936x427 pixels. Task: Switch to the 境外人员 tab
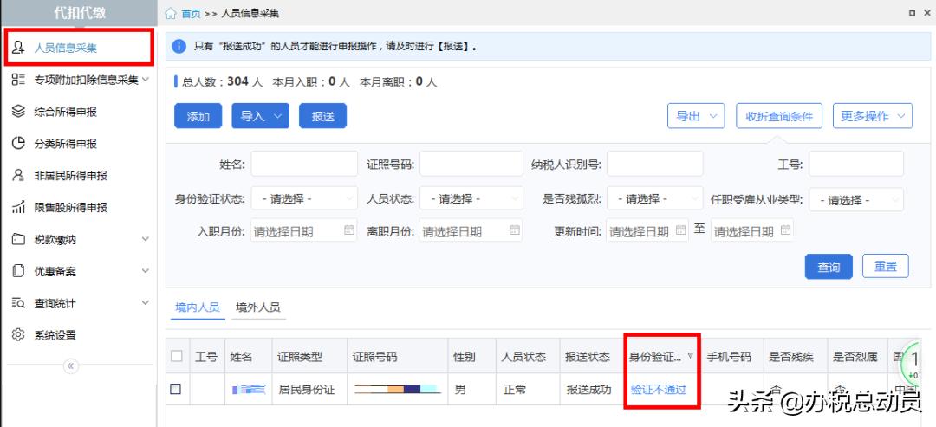tap(258, 307)
